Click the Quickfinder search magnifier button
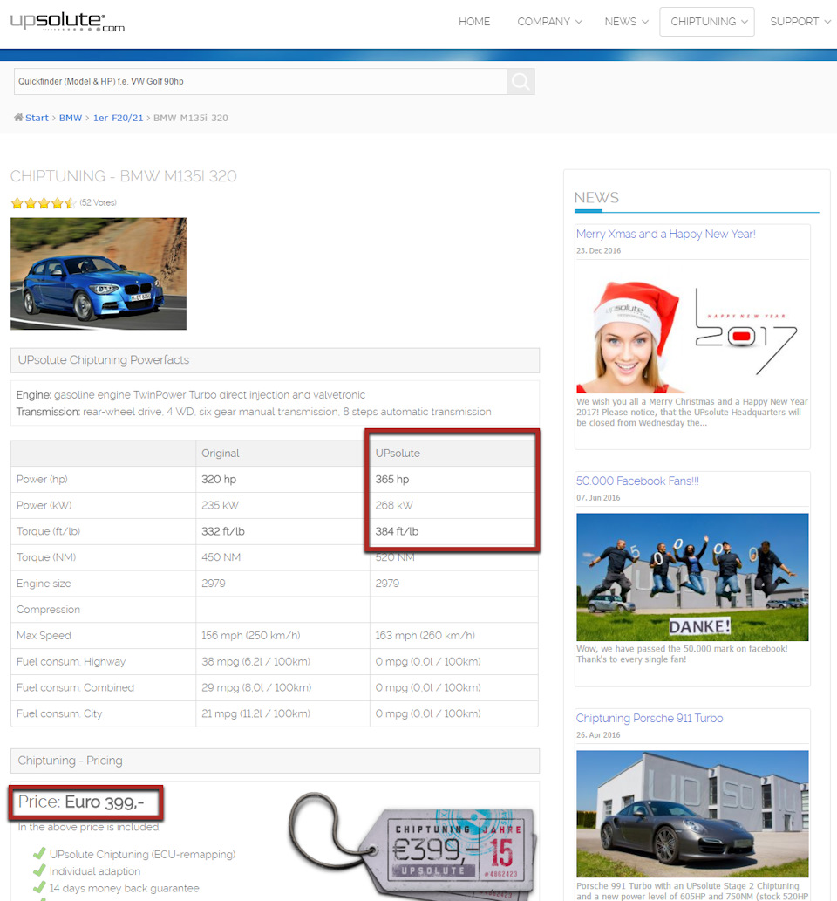The height and width of the screenshot is (901, 837). [521, 82]
